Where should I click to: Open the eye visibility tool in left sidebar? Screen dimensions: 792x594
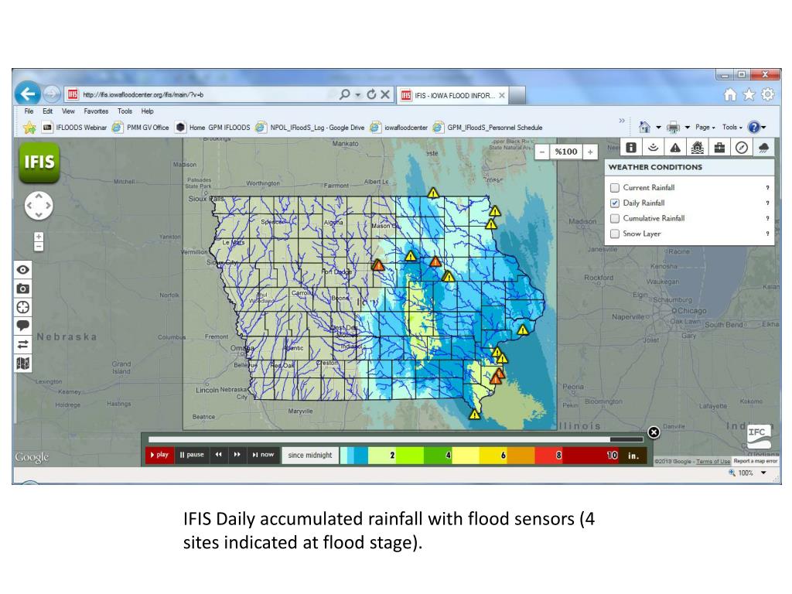(22, 270)
